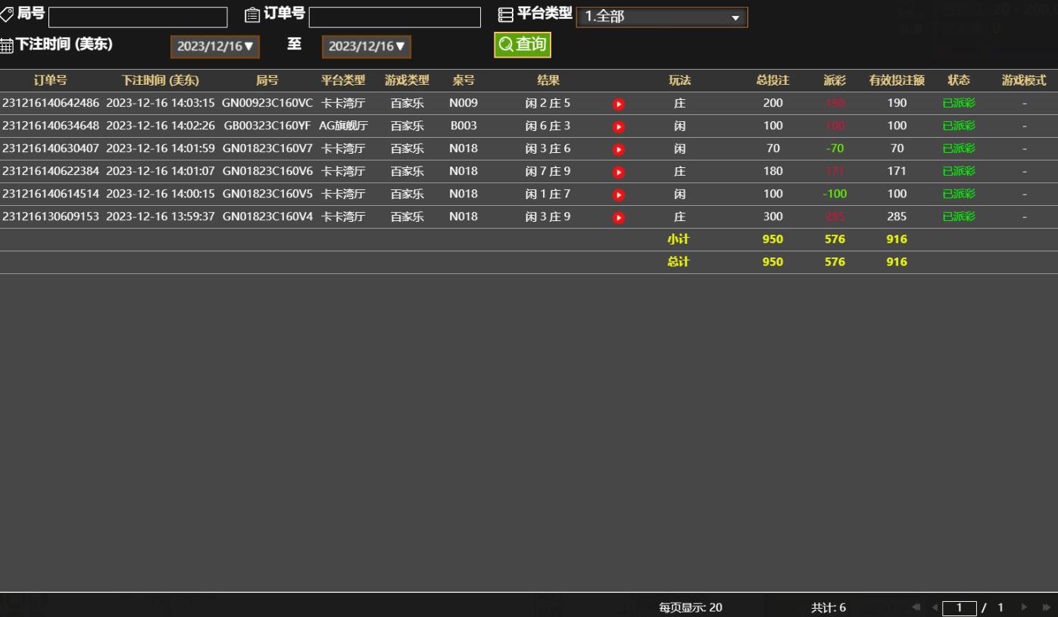
Task: Go to next page arrow
Action: point(1025,607)
